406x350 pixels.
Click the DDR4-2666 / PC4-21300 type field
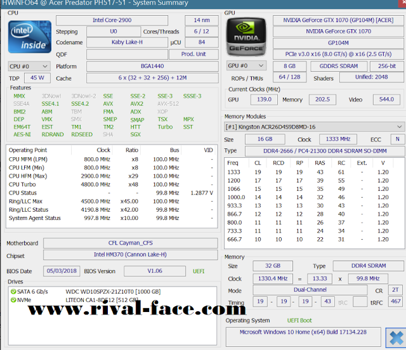point(325,151)
